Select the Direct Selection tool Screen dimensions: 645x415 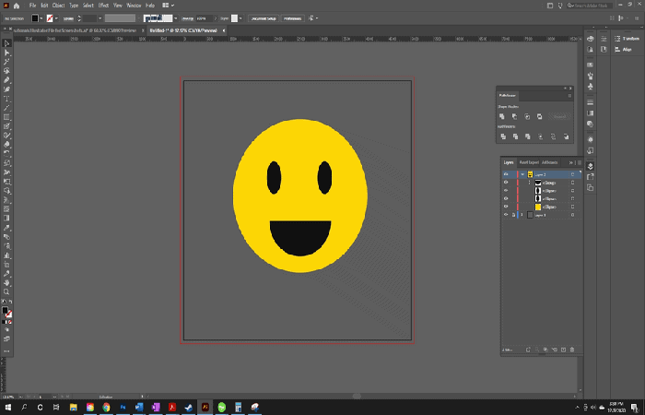(x=6, y=53)
